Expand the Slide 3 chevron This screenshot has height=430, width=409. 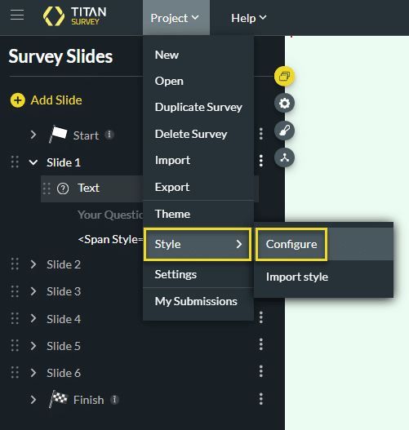click(x=33, y=291)
